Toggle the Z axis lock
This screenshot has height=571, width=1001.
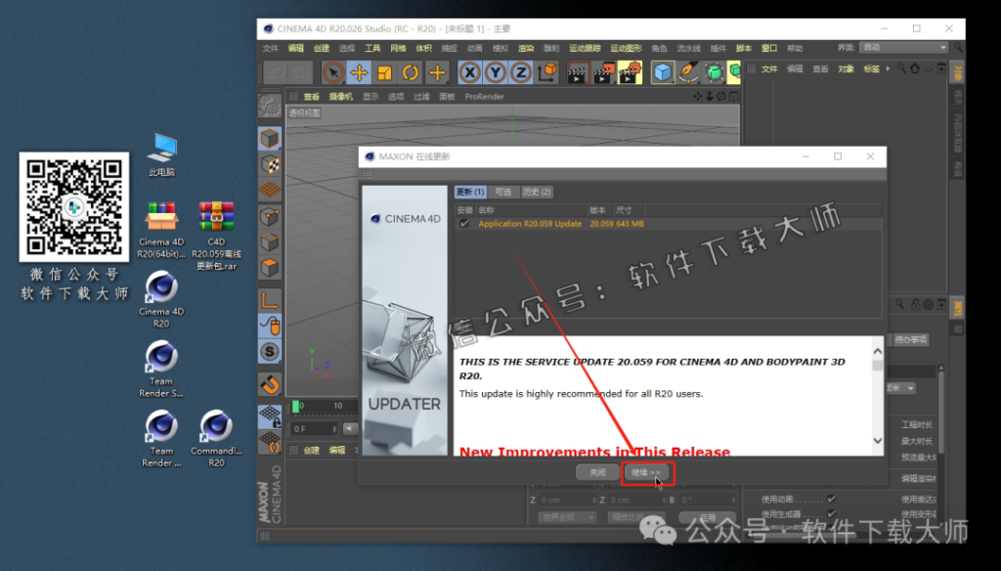(x=521, y=72)
